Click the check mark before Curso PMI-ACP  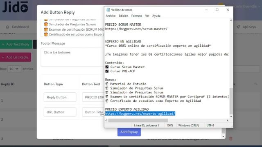pos(107,71)
